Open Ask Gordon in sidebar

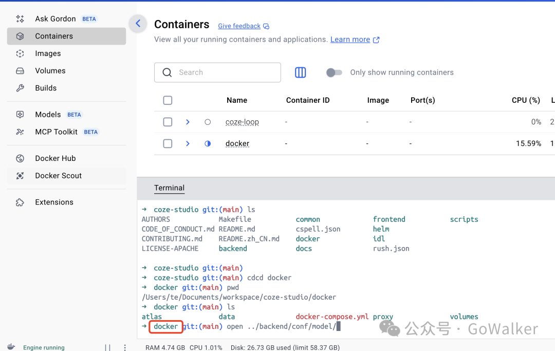55,19
